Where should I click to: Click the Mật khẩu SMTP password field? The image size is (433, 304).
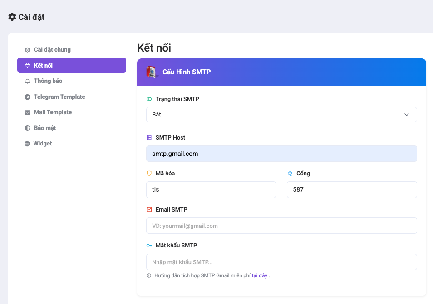click(x=281, y=262)
